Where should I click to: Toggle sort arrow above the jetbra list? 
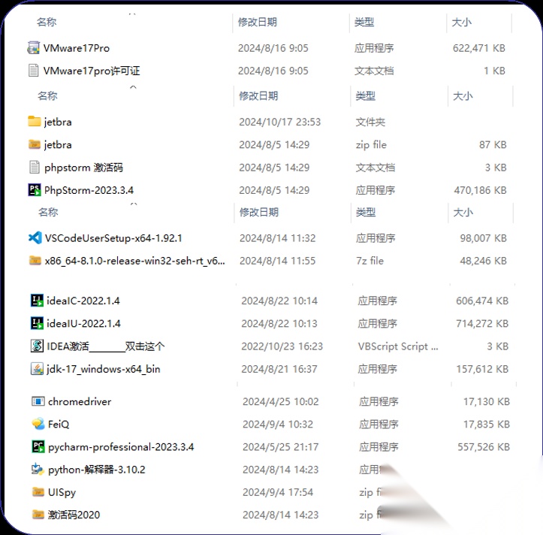tap(133, 87)
